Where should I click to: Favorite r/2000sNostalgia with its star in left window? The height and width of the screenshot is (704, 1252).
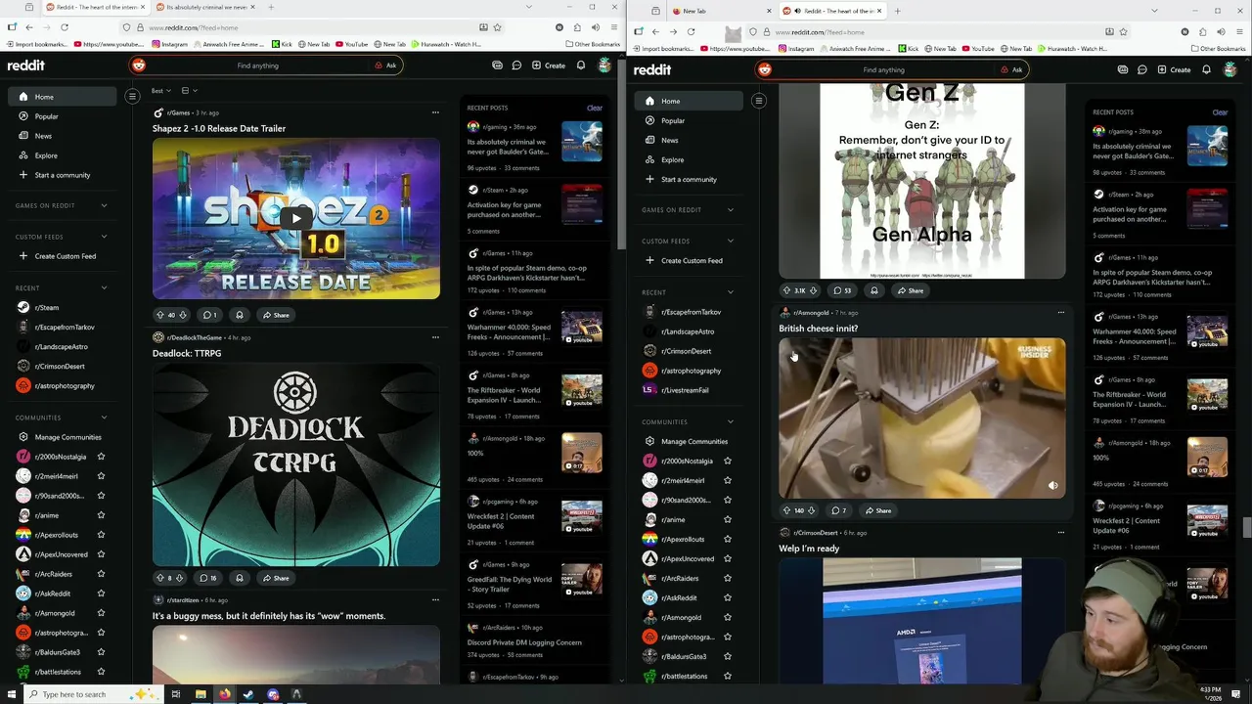101,457
